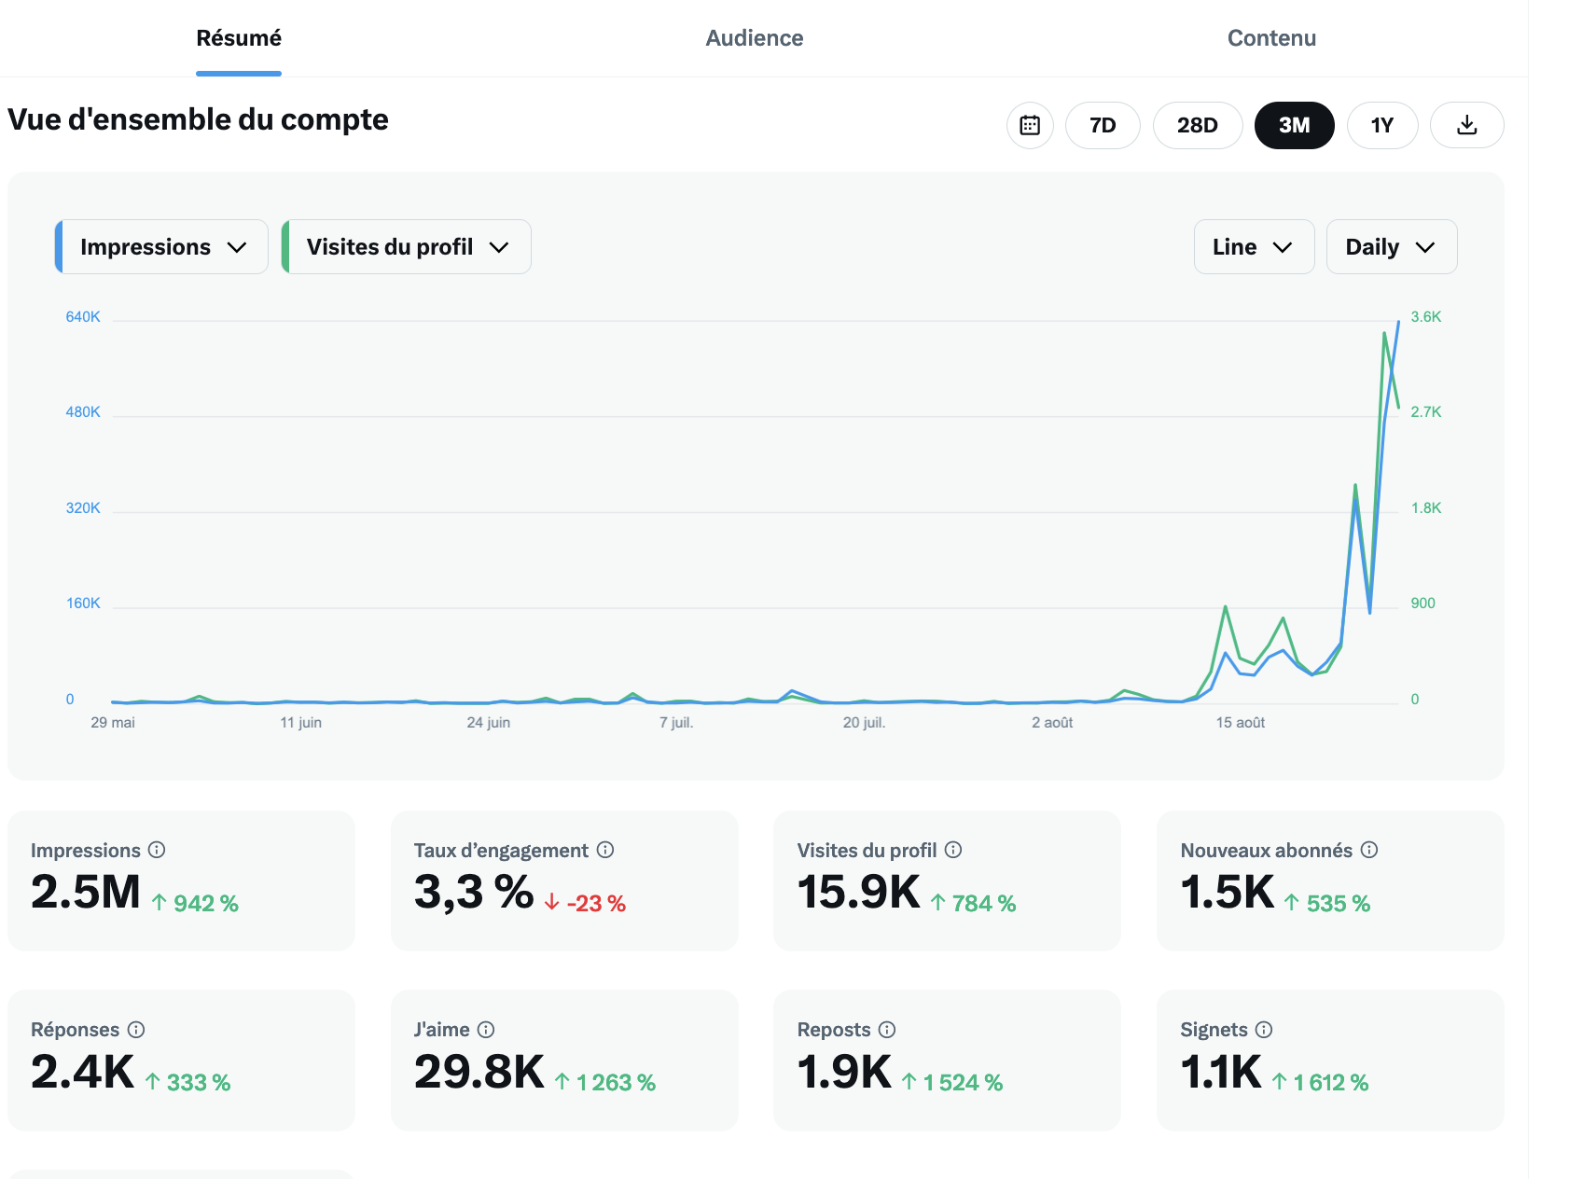Select the active 3M range button
The width and height of the screenshot is (1582, 1179).
click(1294, 125)
